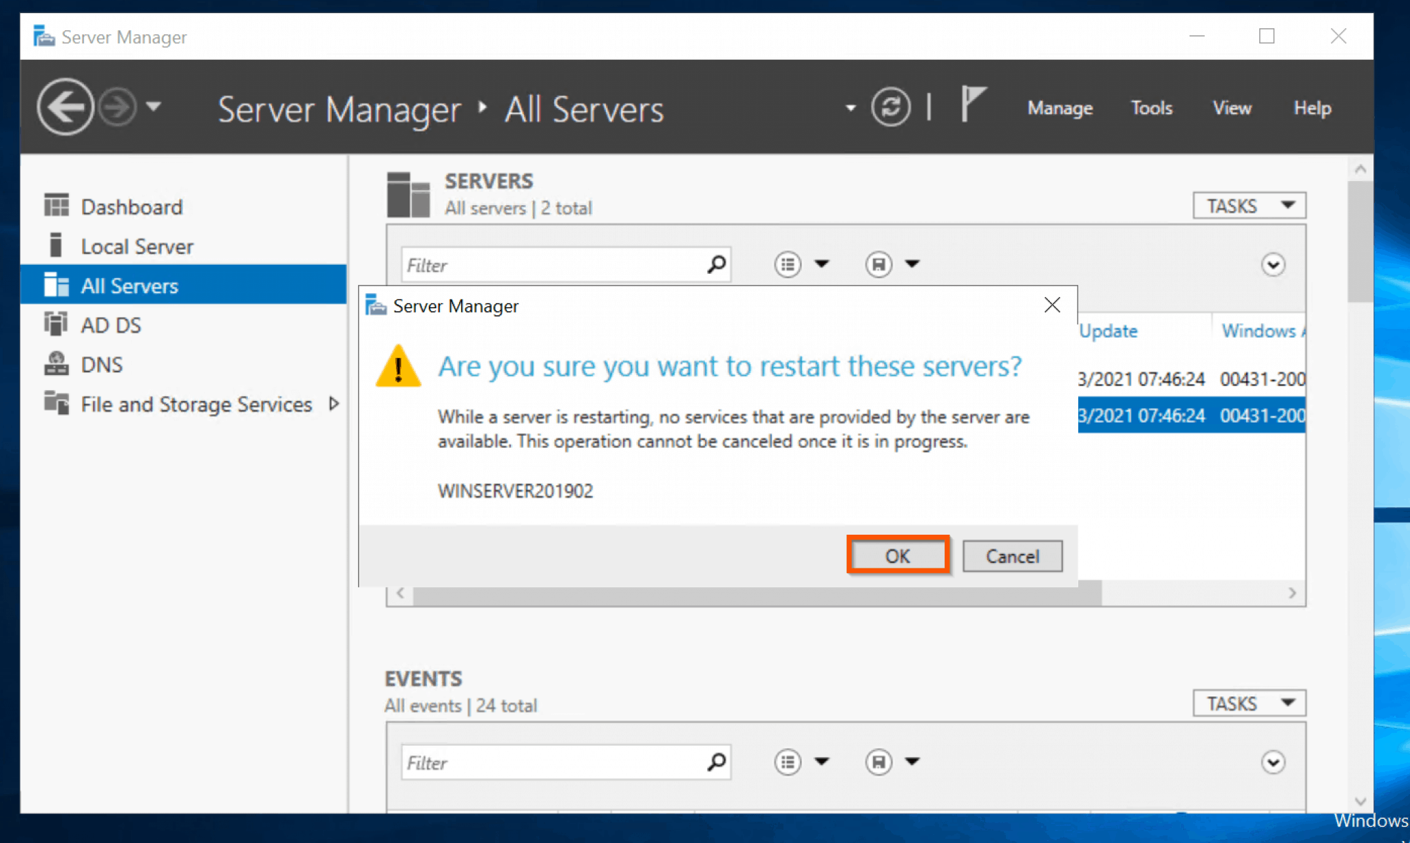Open the breadcrumb dropdown next to All Servers
Viewport: 1410px width, 843px height.
tap(851, 108)
